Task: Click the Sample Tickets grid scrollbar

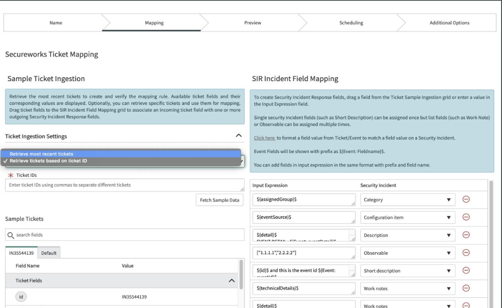Action: click(241, 274)
